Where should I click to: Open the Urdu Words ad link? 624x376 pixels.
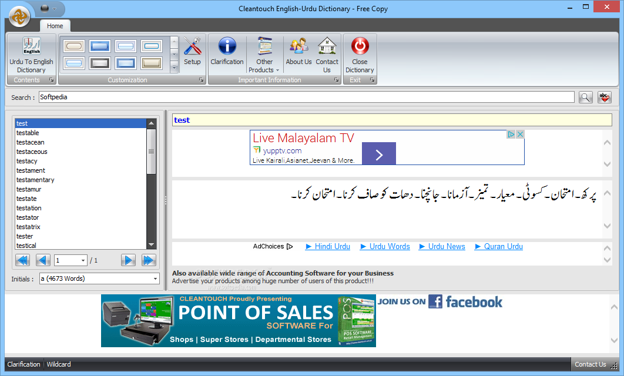[385, 246]
